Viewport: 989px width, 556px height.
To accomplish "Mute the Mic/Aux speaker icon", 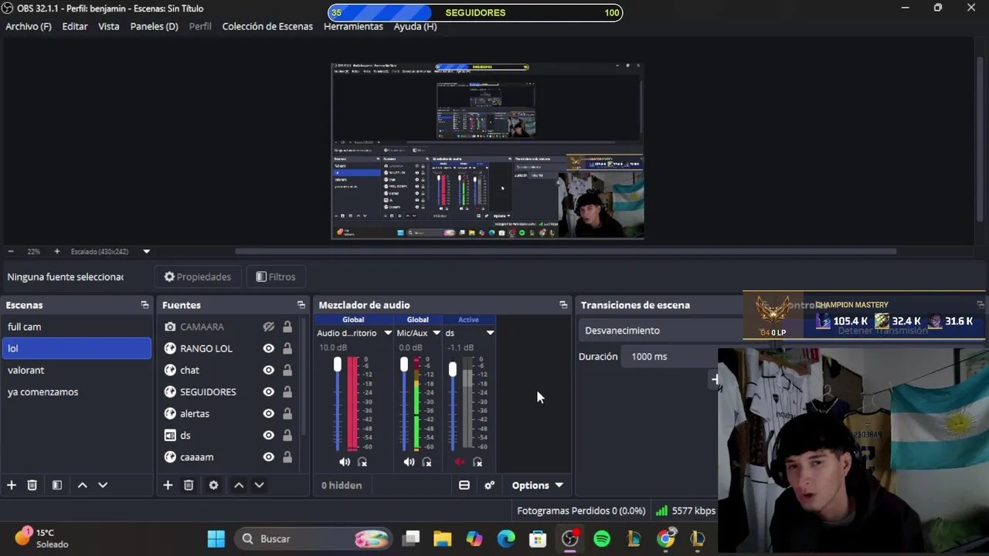I will tap(409, 462).
